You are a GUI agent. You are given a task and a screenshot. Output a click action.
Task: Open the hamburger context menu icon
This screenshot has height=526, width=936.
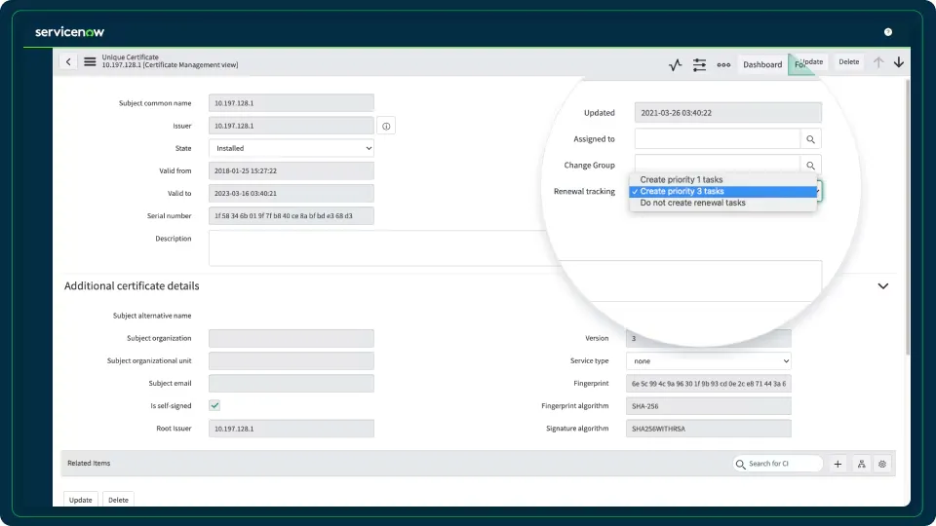pos(90,61)
